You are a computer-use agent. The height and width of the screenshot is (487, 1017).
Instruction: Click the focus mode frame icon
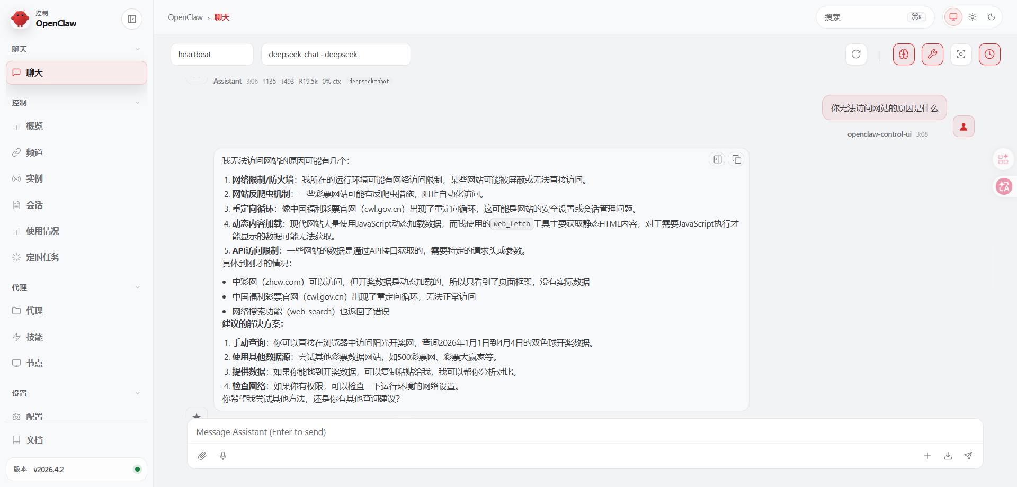961,55
